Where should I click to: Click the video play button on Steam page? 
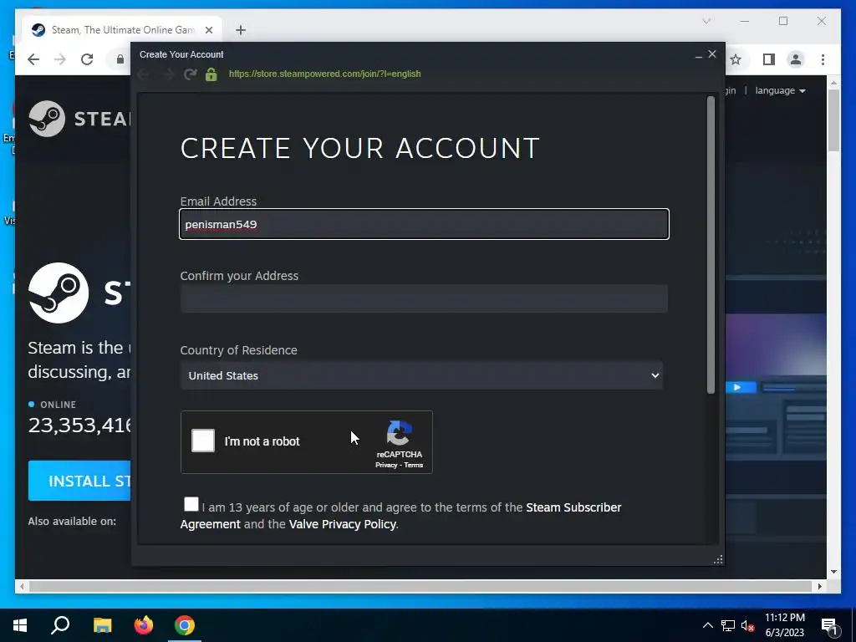(738, 388)
